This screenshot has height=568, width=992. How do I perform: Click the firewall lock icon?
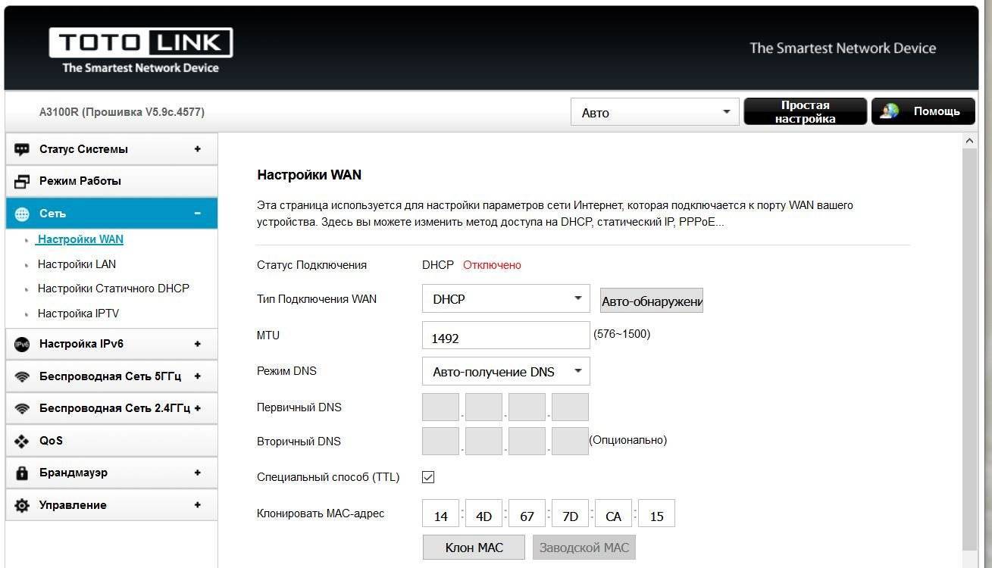point(22,473)
